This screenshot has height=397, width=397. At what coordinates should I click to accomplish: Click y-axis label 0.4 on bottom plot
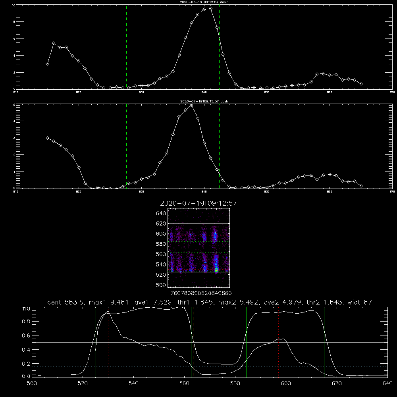coord(26,350)
